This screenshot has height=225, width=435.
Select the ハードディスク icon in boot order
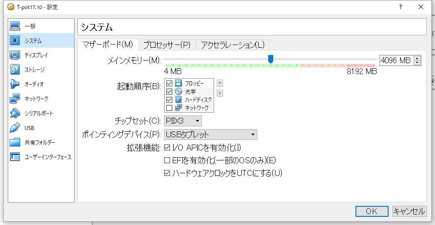pos(178,100)
